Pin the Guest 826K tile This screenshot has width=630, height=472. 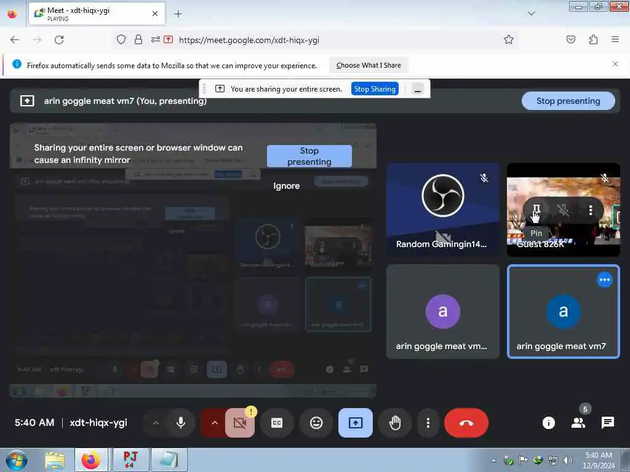536,209
